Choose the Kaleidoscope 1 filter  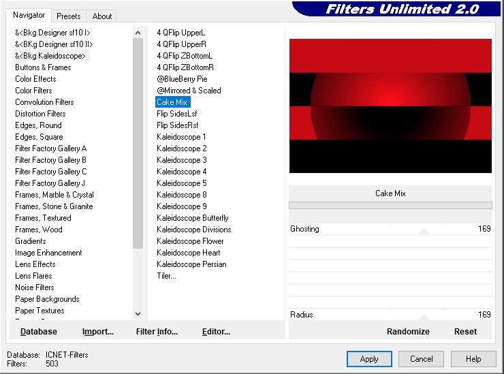pos(181,137)
